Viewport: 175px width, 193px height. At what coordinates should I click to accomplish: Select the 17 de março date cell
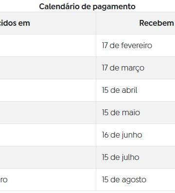(136, 68)
